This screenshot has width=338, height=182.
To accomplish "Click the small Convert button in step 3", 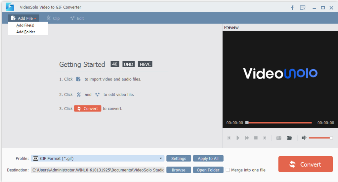I will coord(88,108).
